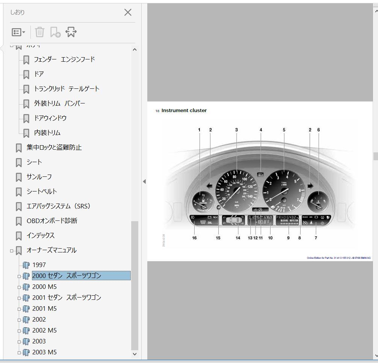
Task: Jump to the インデックス bookmark
Action: pyautogui.click(x=41, y=235)
